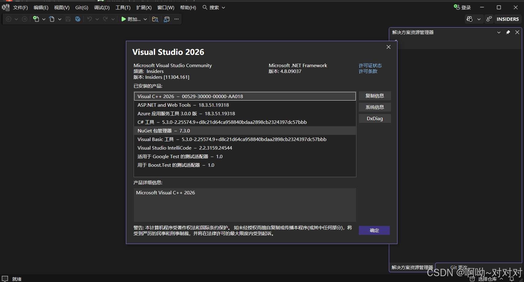Open the Git(G) menu
This screenshot has width=524, height=282.
(82, 7)
